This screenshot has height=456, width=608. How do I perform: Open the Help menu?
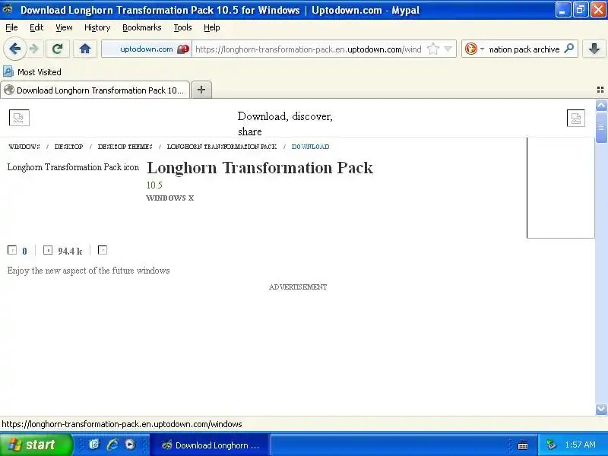coord(212,27)
